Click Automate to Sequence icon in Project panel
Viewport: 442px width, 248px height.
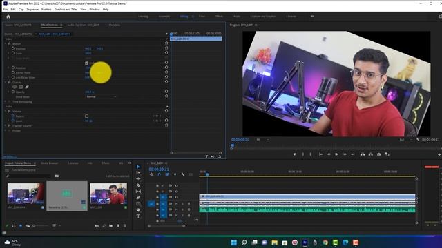tap(97, 226)
